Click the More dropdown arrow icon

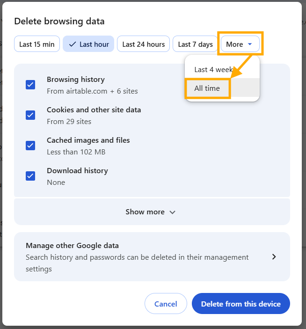[250, 44]
